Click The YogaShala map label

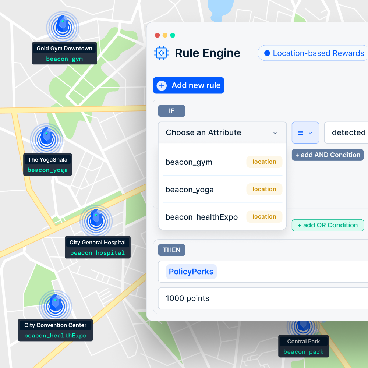click(47, 160)
